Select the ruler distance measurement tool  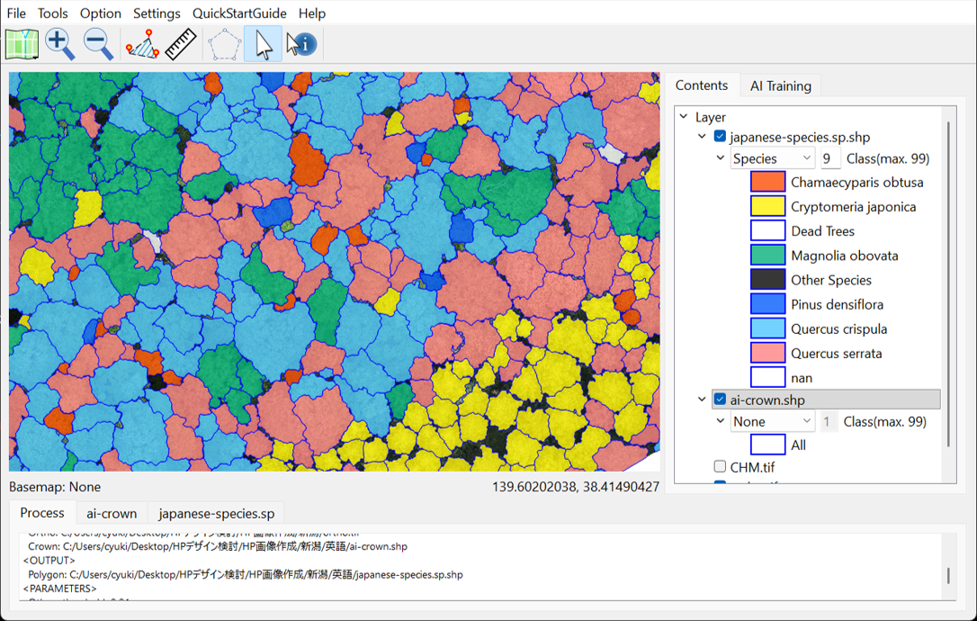coord(181,43)
